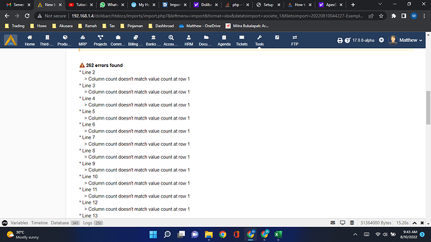
Task: Show hidden system tray icons
Action: [355, 234]
